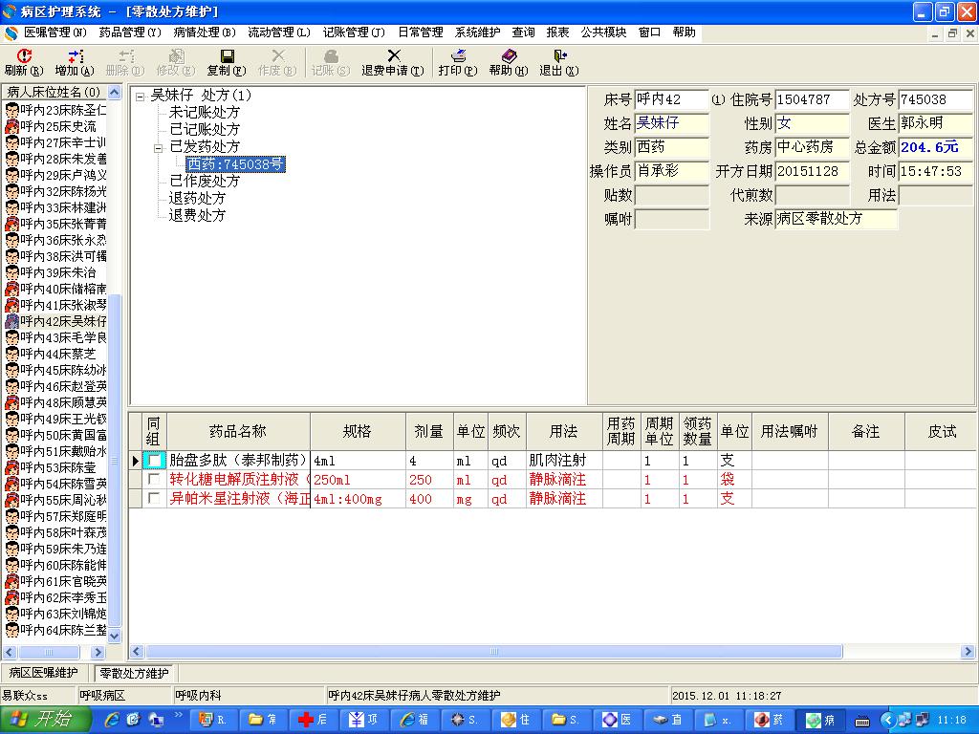Click the 刷新 refresh toolbar icon
This screenshot has height=734, width=979.
click(24, 56)
